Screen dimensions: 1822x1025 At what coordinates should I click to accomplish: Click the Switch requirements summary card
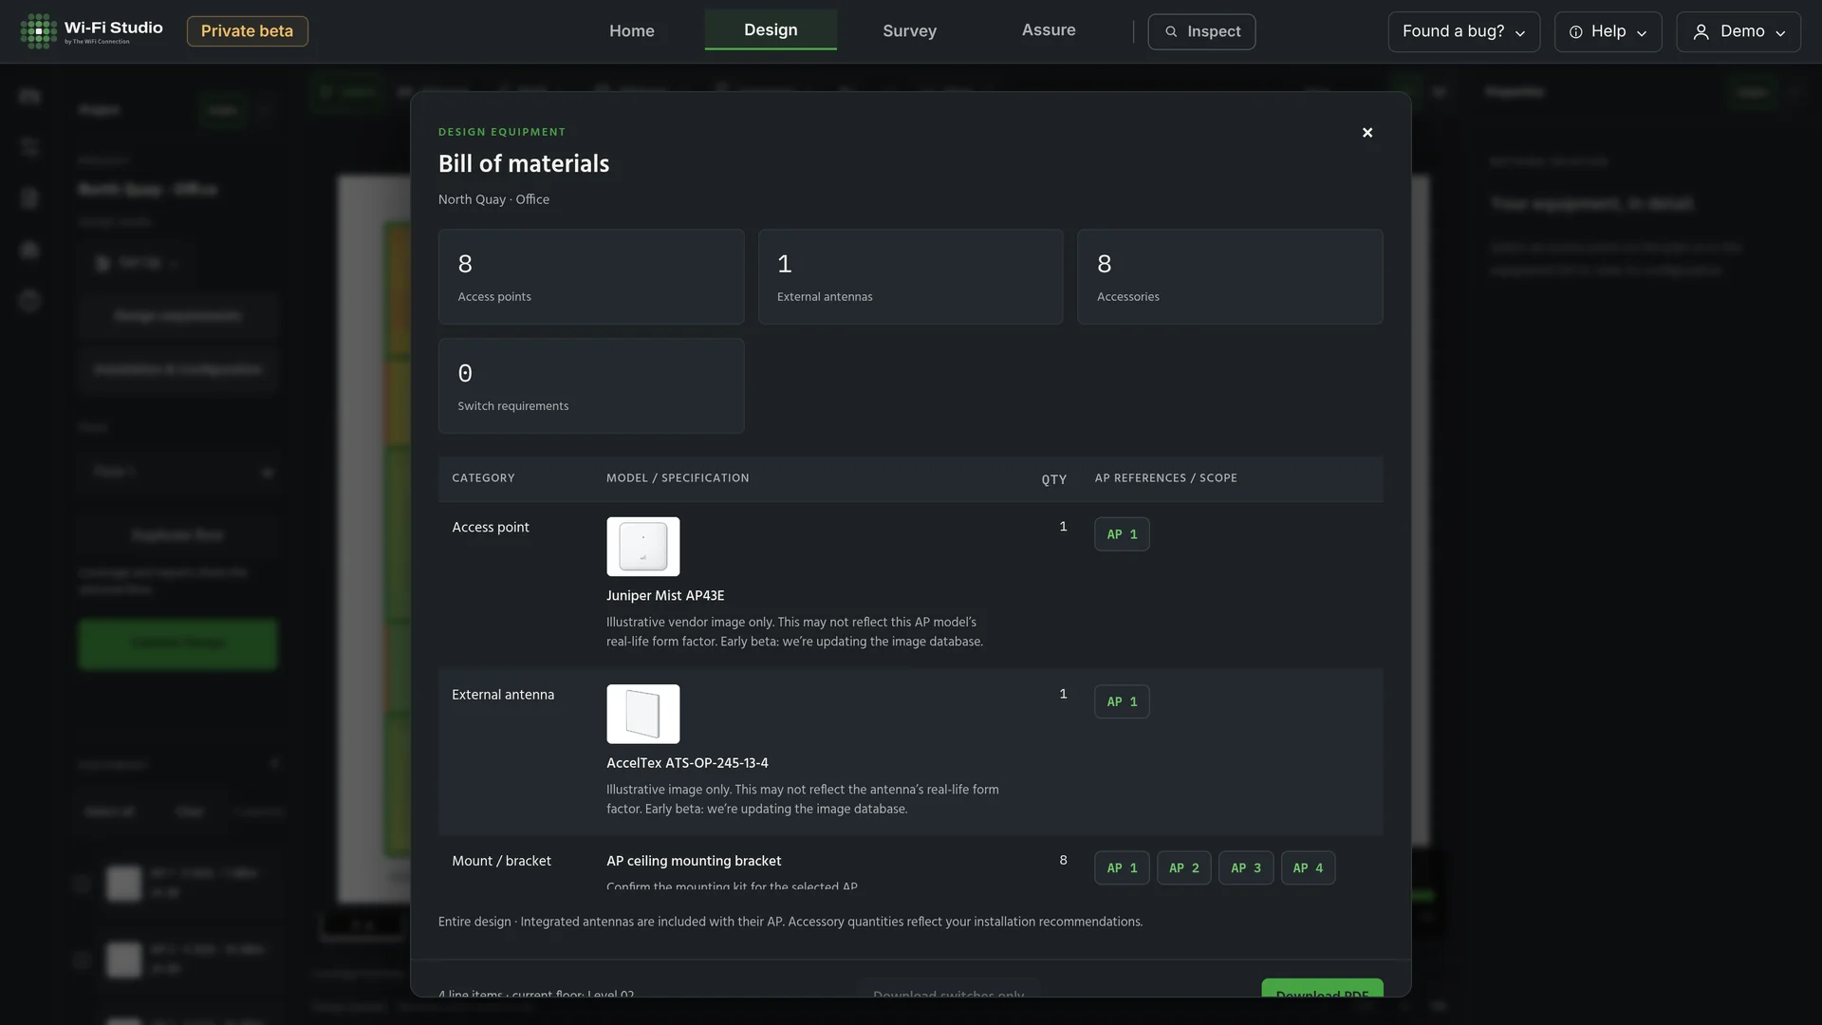pyautogui.click(x=591, y=386)
